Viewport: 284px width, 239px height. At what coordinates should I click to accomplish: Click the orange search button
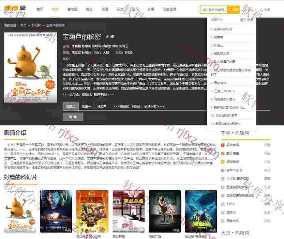(x=233, y=10)
